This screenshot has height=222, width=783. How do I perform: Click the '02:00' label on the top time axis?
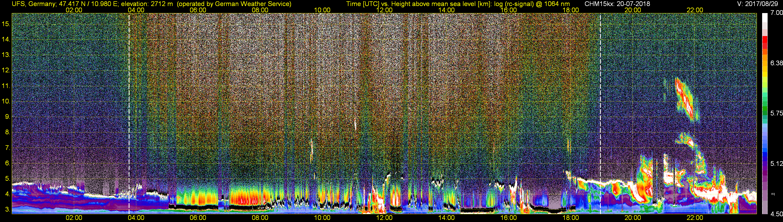(74, 10)
